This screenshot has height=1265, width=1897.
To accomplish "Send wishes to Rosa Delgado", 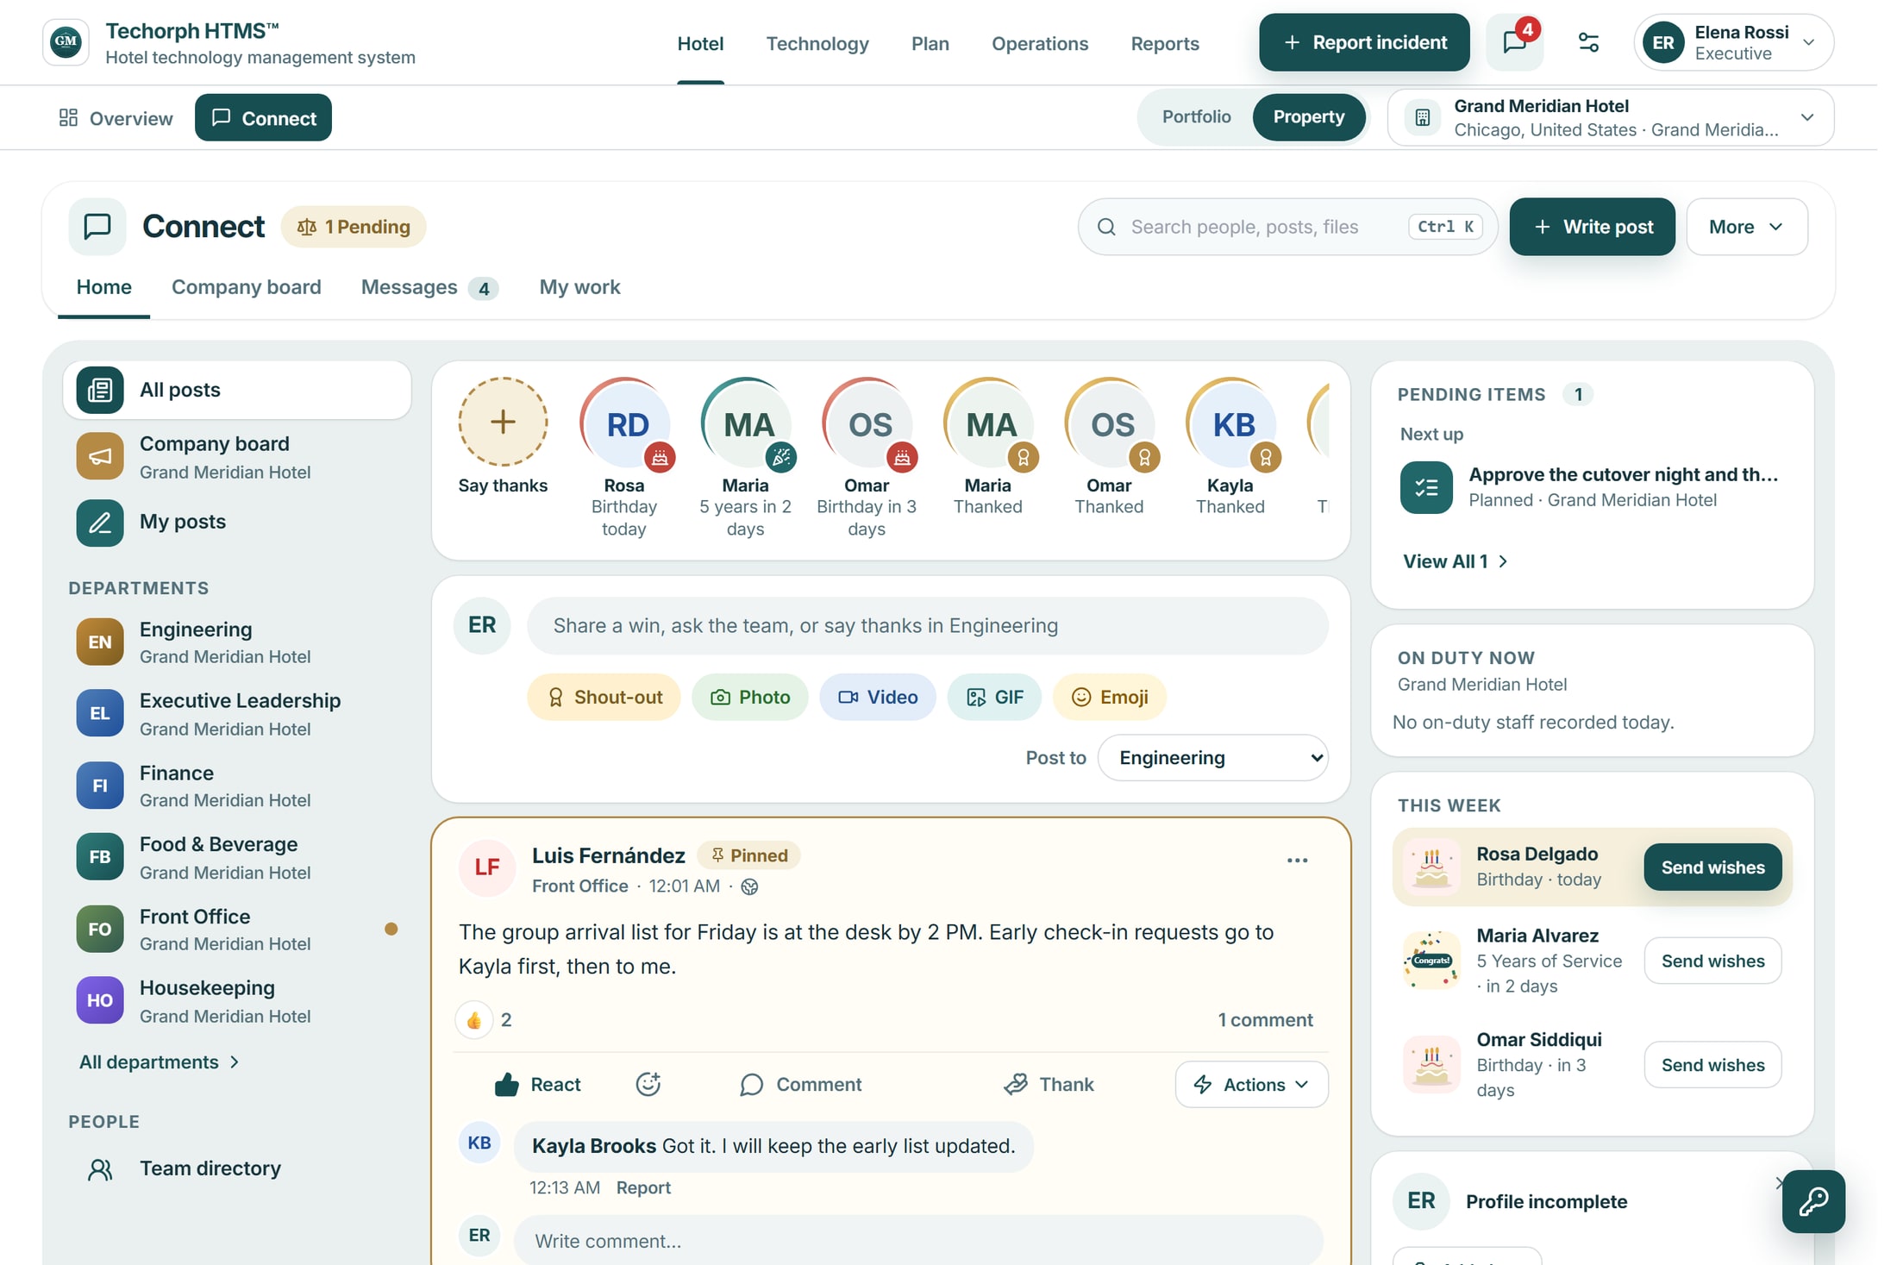I will pos(1712,867).
